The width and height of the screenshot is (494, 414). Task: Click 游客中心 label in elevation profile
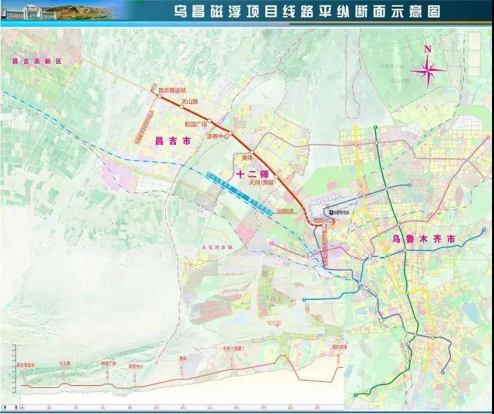(x=136, y=366)
